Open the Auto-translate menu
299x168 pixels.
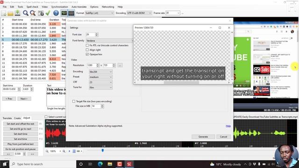(79, 7)
